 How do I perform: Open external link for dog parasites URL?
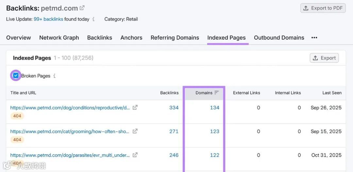tap(135, 155)
